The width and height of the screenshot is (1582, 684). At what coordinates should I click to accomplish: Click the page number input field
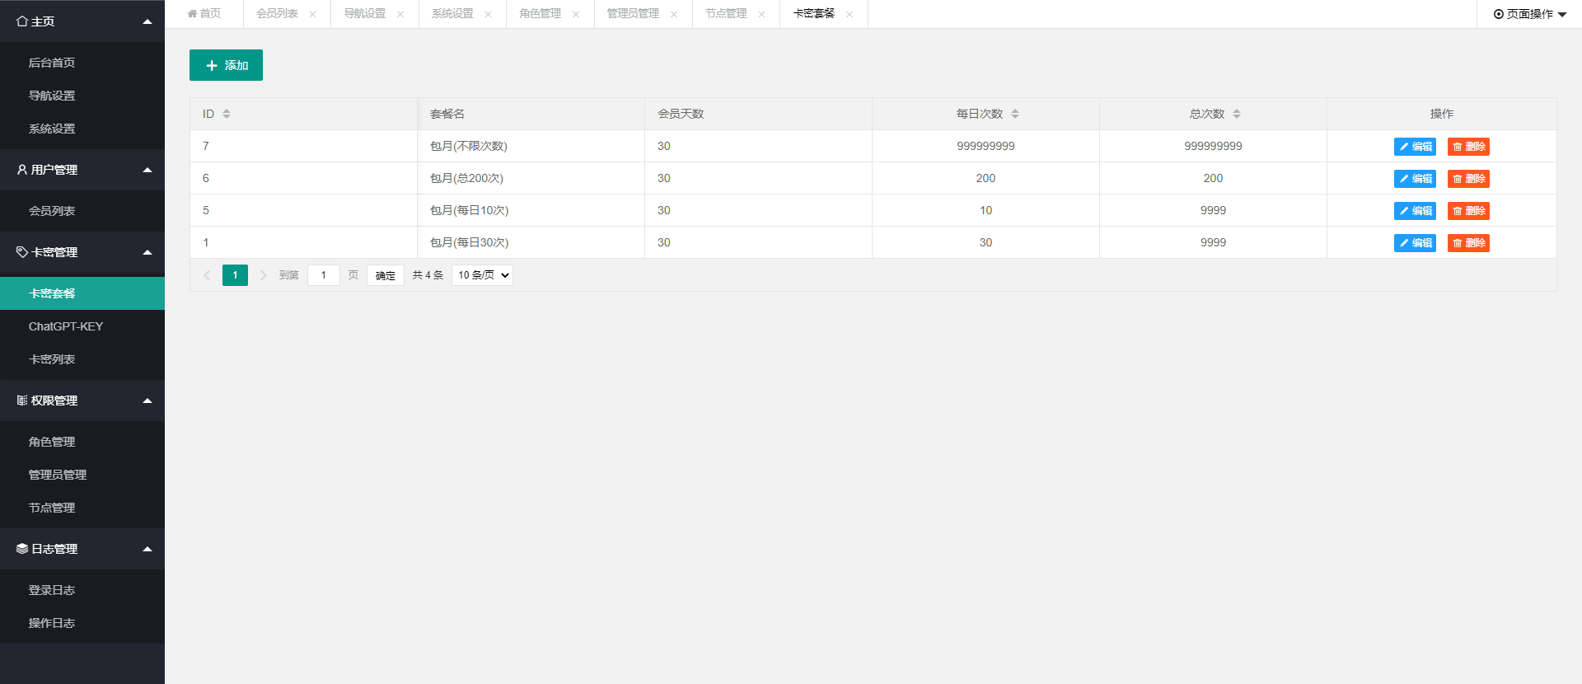(x=324, y=275)
